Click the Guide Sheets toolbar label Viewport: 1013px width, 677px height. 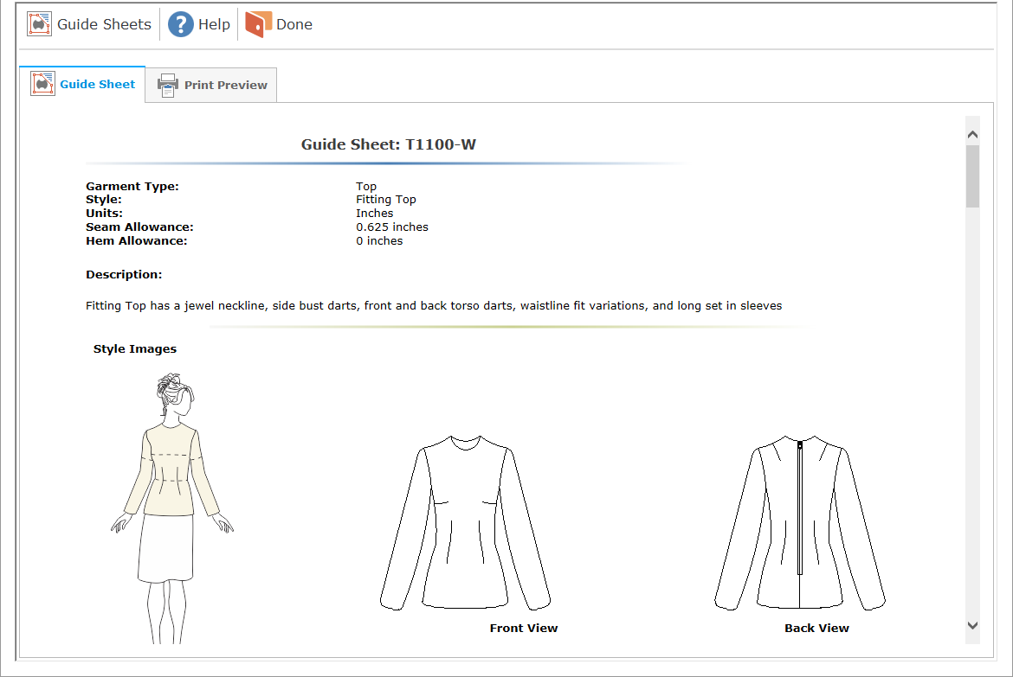(x=104, y=24)
